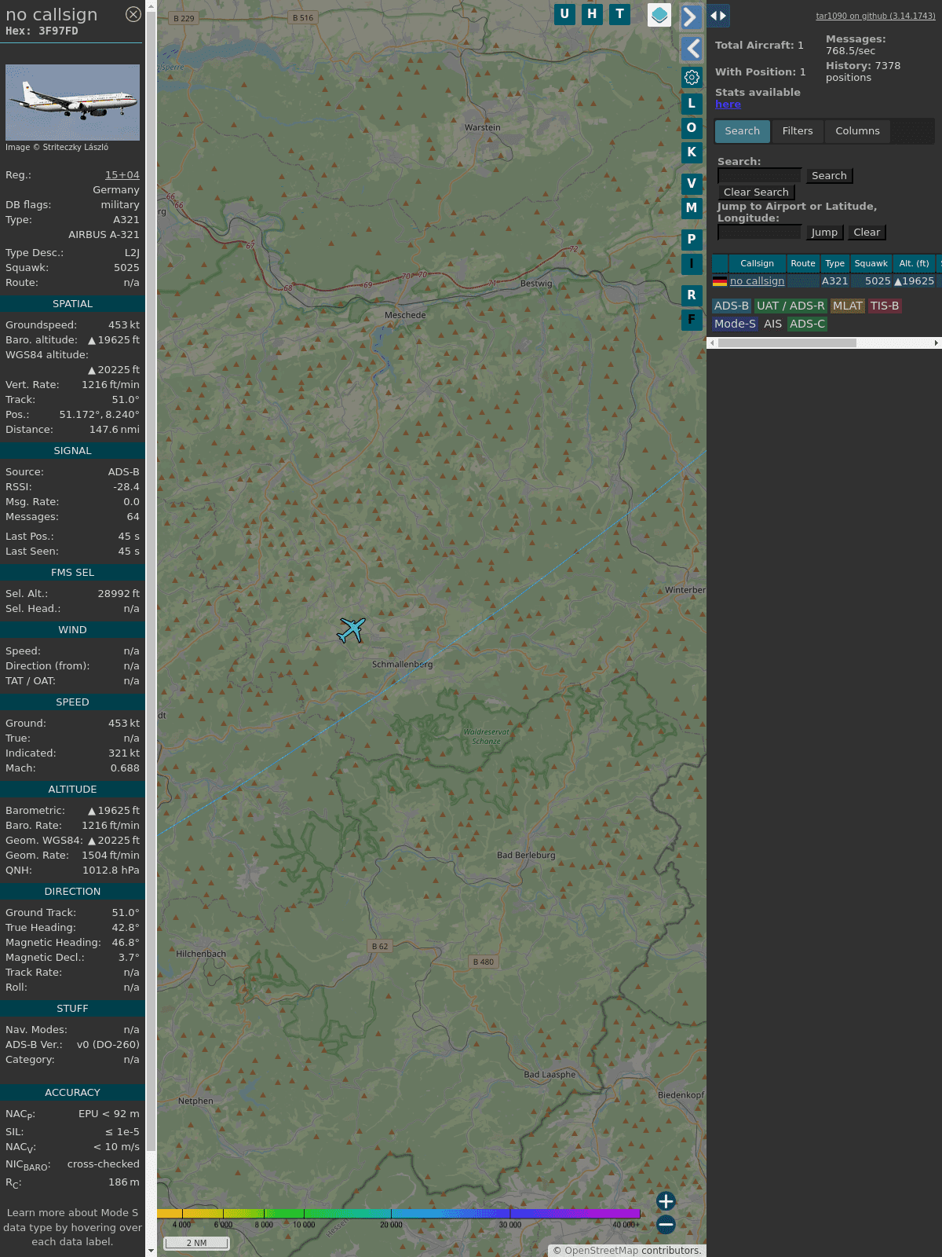
Task: Focus the aircraft Search input field
Action: click(759, 176)
